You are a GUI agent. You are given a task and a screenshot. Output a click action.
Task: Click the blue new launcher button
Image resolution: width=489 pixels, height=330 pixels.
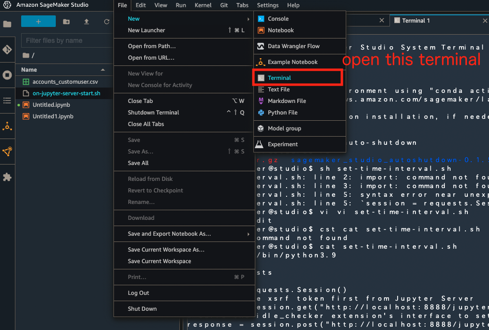[38, 21]
